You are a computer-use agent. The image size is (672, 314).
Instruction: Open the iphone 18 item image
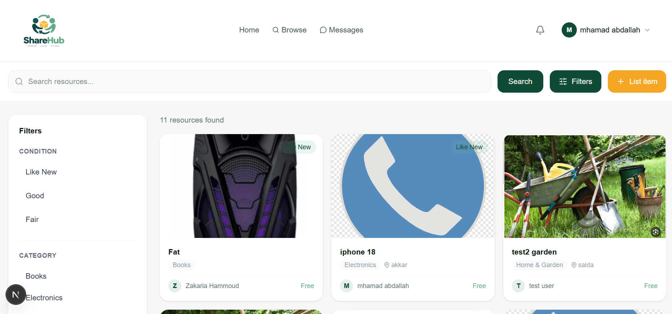(413, 186)
